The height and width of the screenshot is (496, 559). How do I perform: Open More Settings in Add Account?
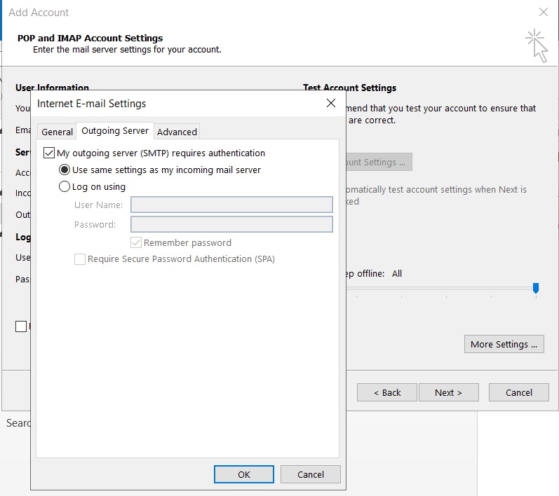click(504, 344)
